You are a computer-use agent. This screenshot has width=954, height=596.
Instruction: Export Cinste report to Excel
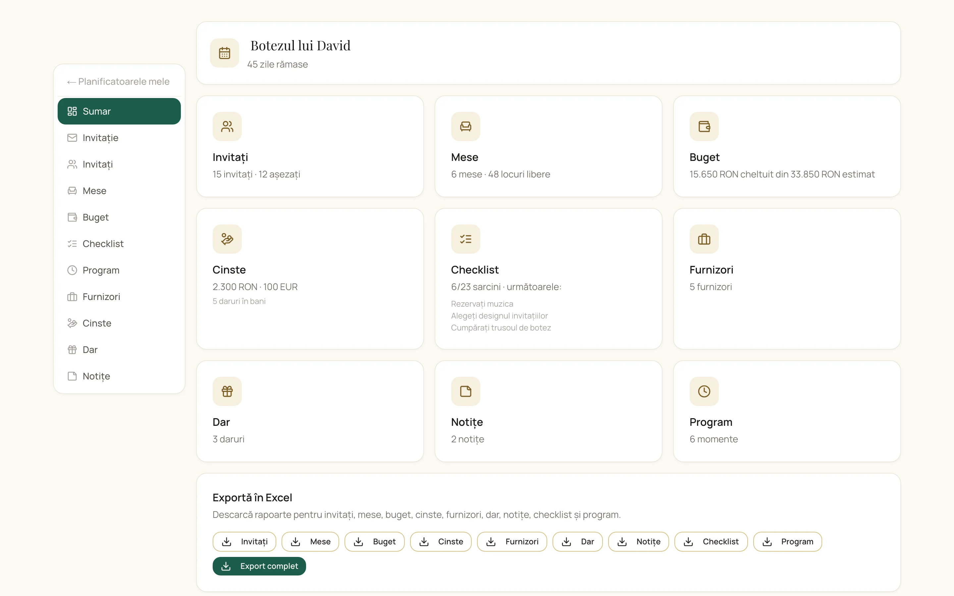click(x=441, y=542)
